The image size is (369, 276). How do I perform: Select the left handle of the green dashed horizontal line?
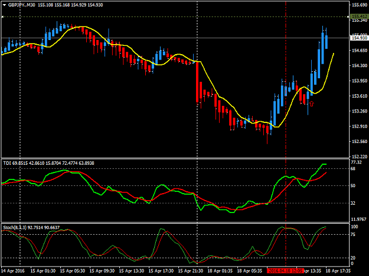(2, 16)
